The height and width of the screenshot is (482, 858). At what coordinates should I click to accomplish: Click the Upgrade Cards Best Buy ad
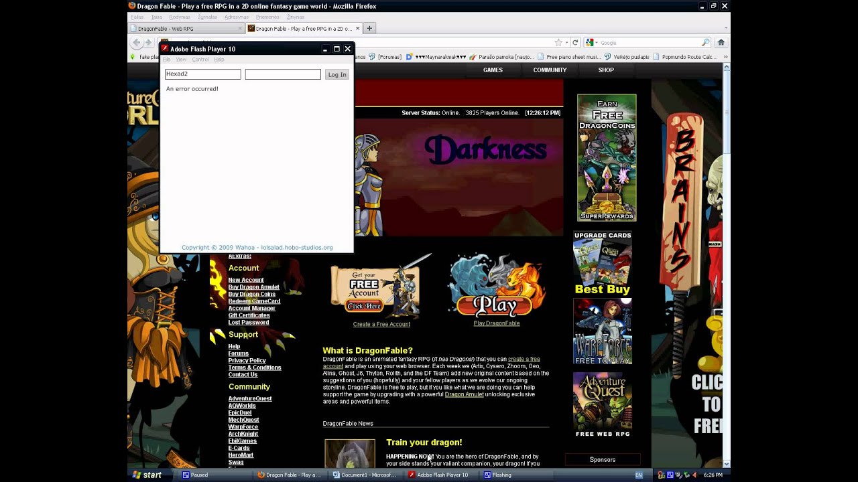pos(603,264)
